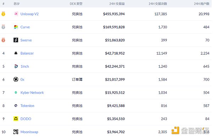Sort by 24H 交易量 column header

117,4
